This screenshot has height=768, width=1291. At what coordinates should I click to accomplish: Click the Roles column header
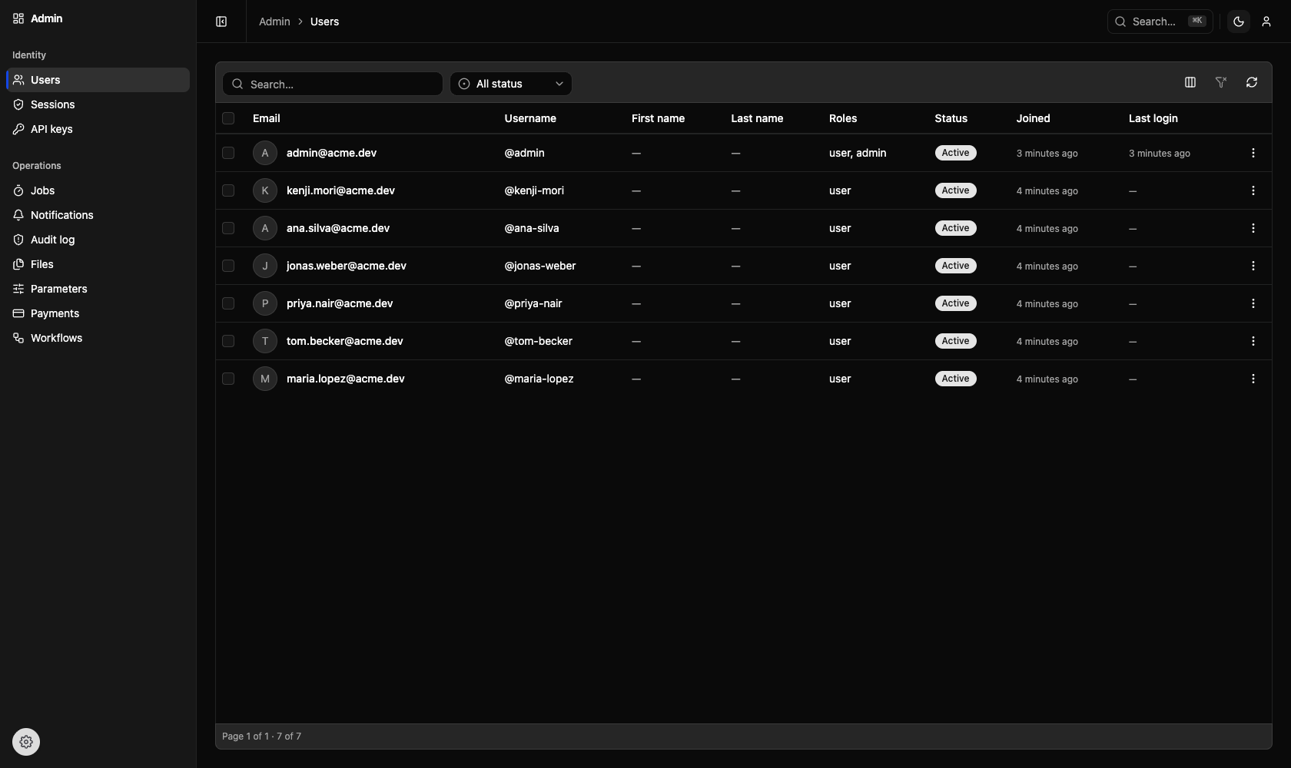click(x=843, y=118)
